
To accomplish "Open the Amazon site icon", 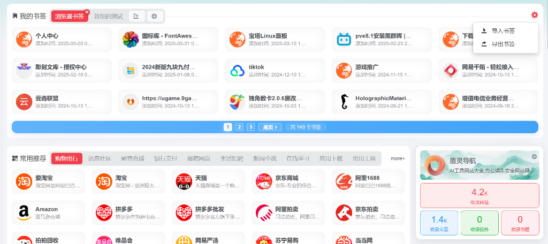I will coord(24,213).
